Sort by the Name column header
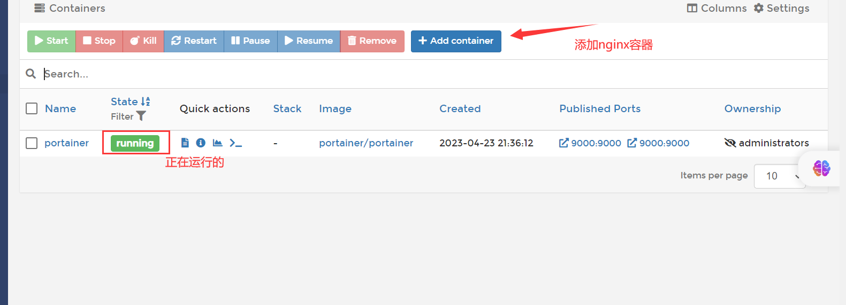846x305 pixels. click(x=60, y=108)
